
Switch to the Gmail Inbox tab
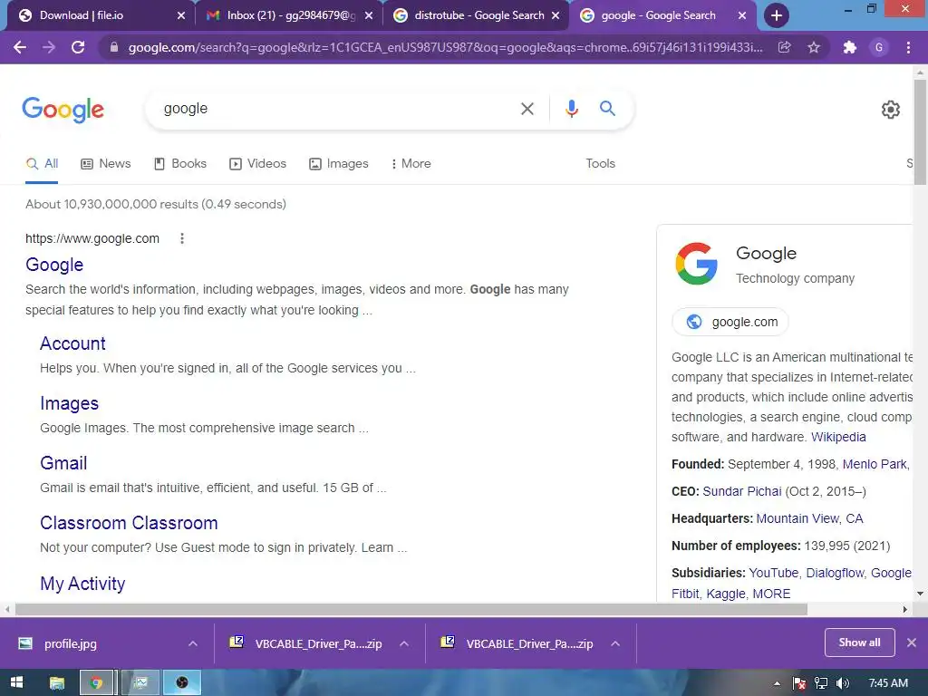pos(289,15)
